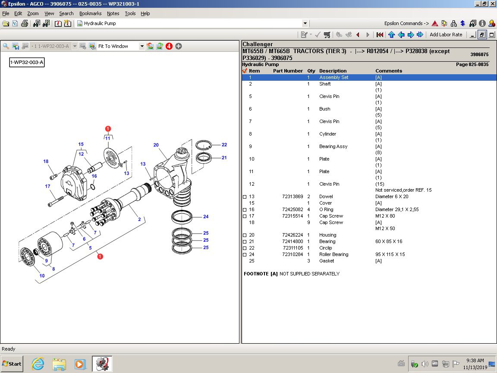
Task: Click callout number 18 on the diagram
Action: [46, 161]
